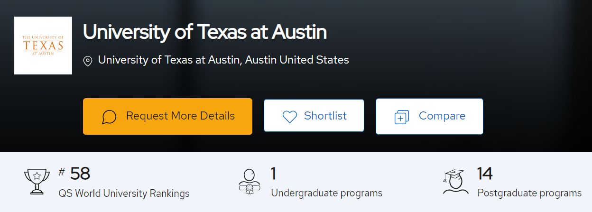Click the compare plus icon
This screenshot has height=212, width=592.
coord(402,117)
